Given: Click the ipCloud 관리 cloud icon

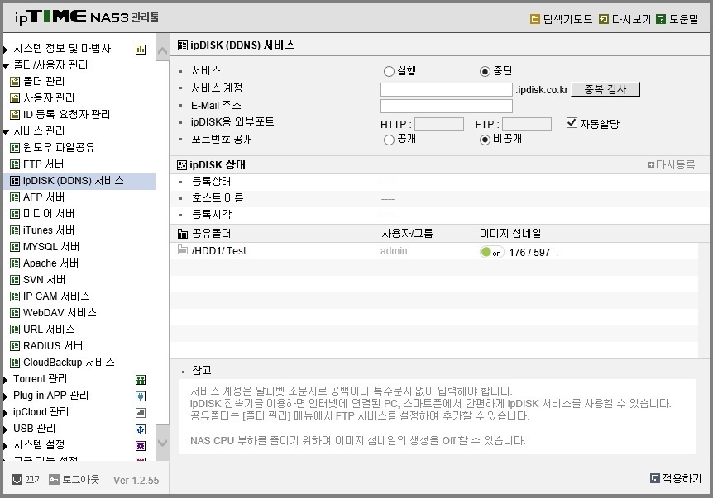Looking at the screenshot, I should 141,413.
